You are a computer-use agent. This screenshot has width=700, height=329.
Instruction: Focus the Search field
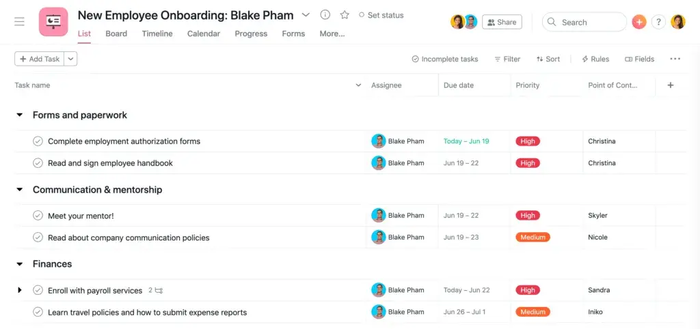click(x=584, y=22)
